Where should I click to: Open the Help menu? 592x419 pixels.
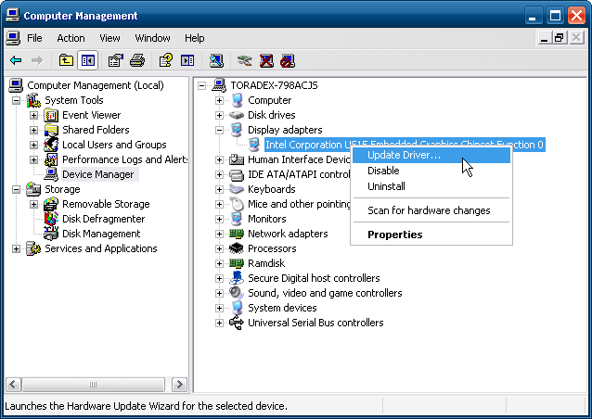[195, 38]
